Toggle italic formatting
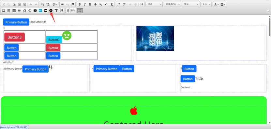The image size is (271, 129). coord(85,4)
